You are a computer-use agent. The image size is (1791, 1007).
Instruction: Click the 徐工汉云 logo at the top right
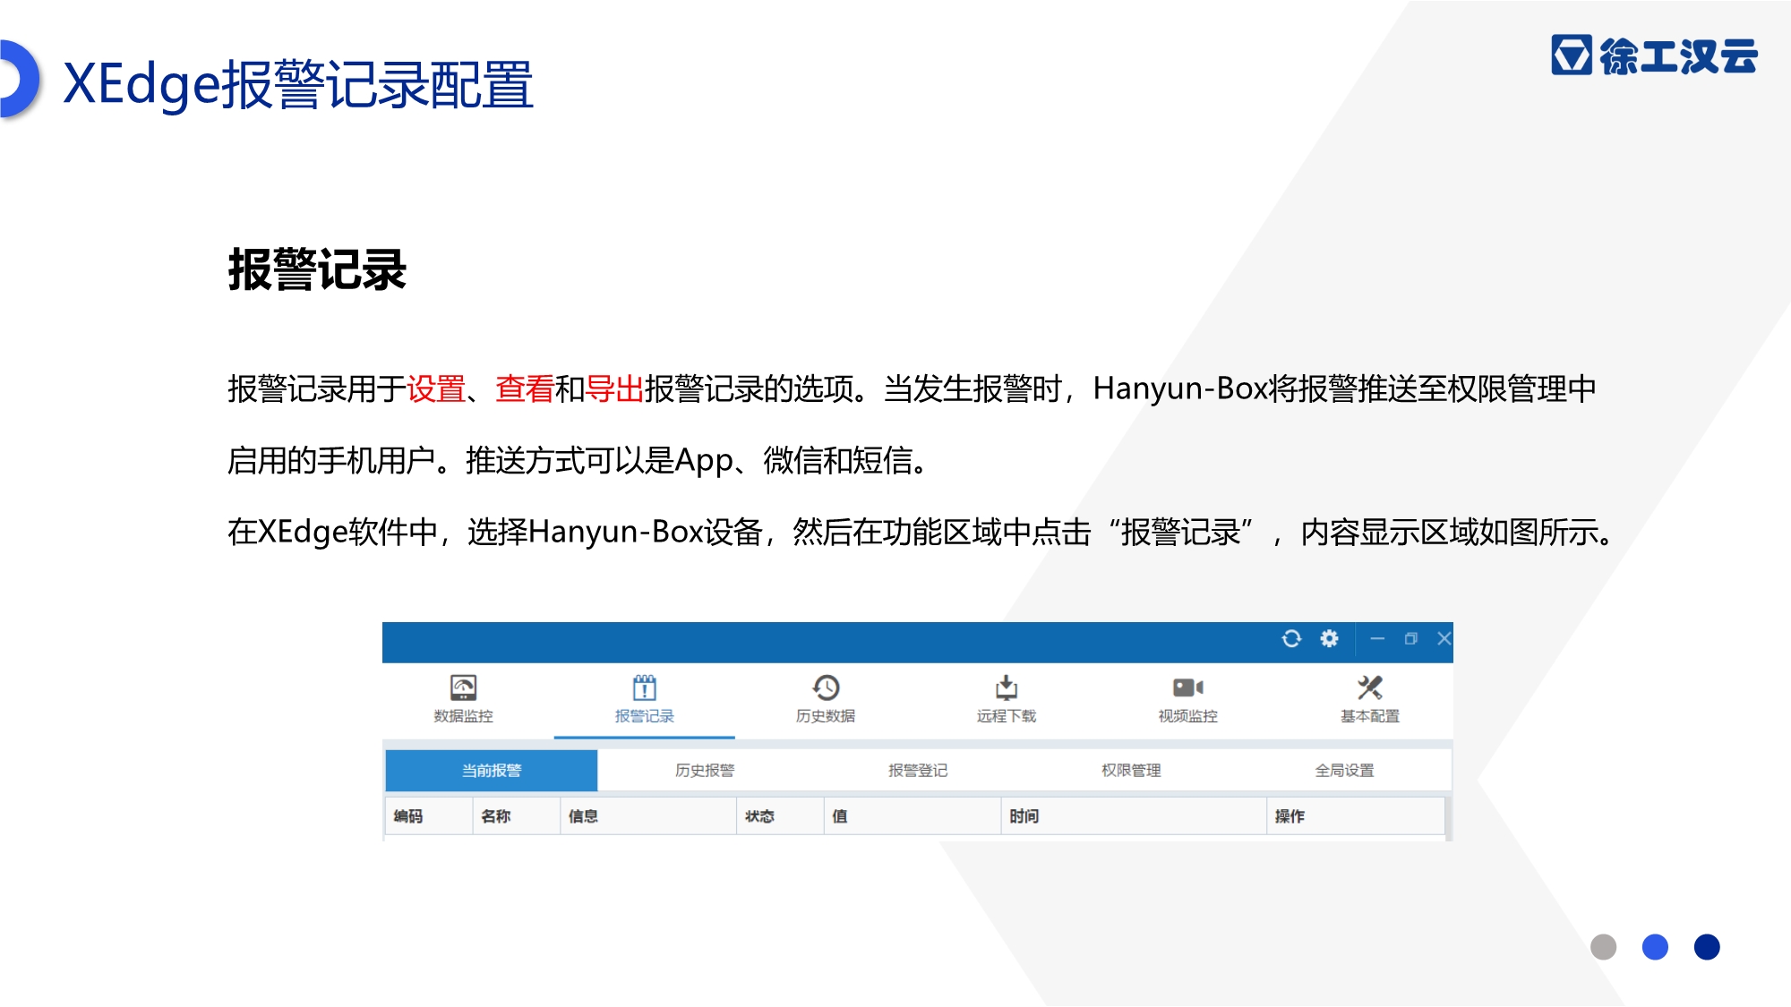1654,55
